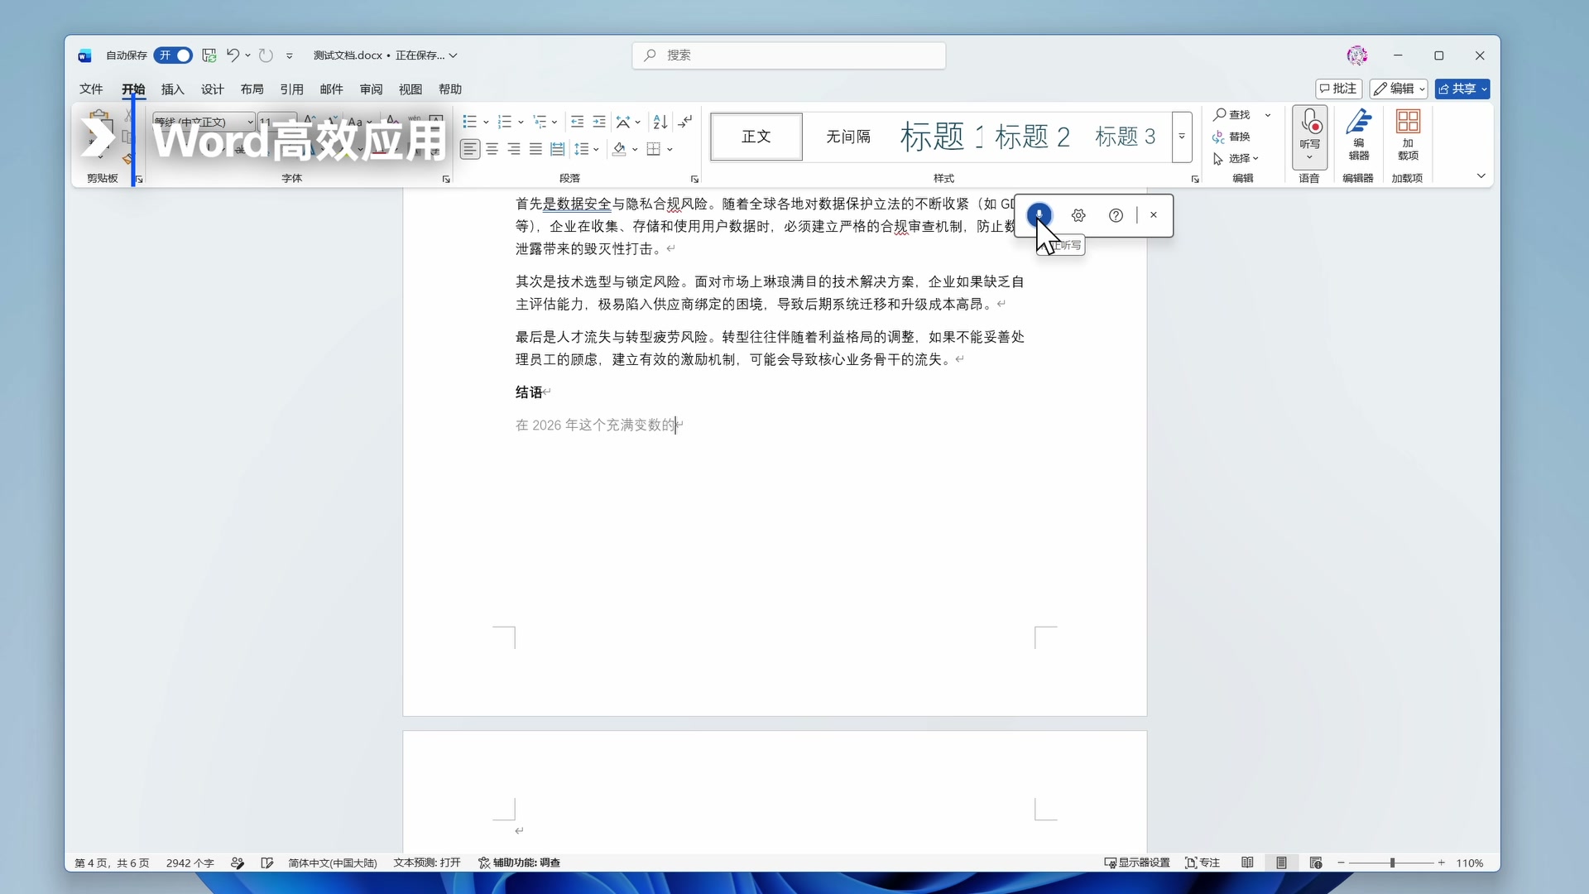Click the 批注 comments button

1338,89
